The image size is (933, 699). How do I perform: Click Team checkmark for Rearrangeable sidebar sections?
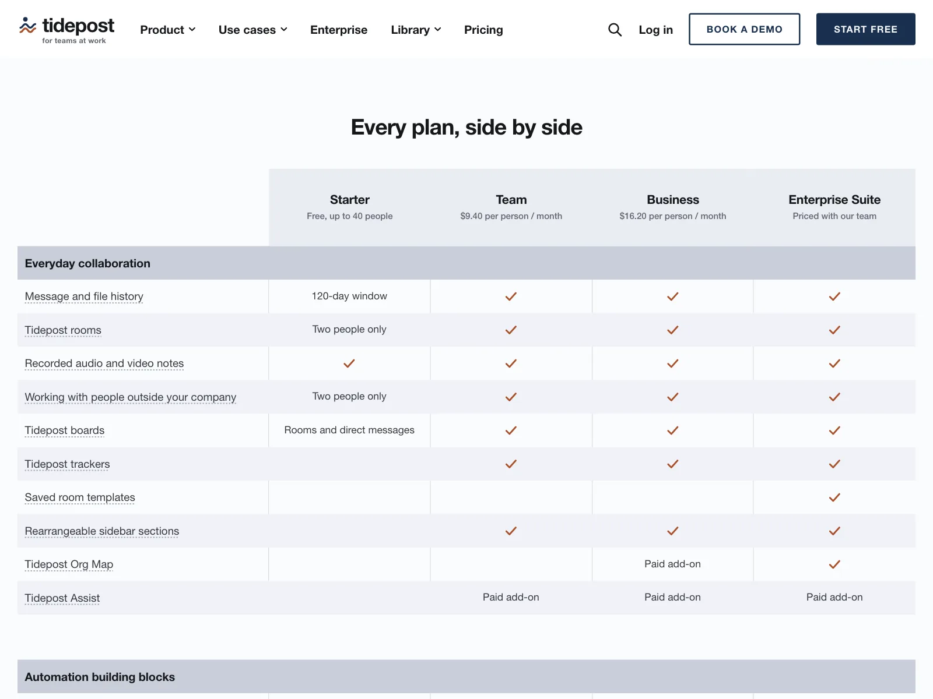coord(511,531)
